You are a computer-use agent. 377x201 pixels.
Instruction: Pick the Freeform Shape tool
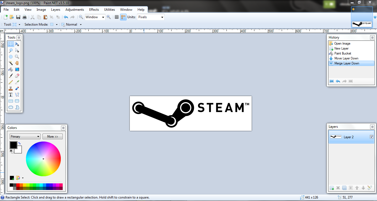17,107
